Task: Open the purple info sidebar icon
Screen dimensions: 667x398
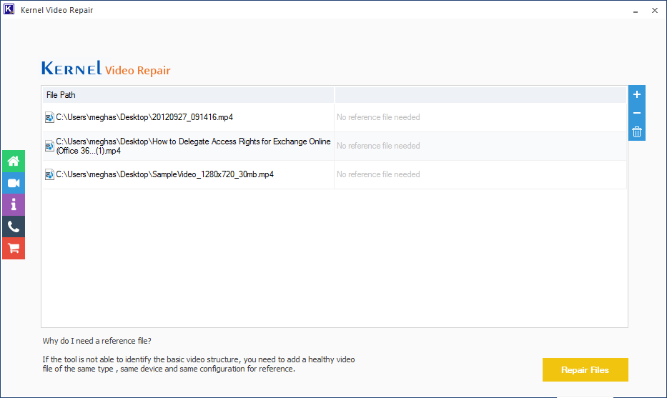Action: [14, 204]
